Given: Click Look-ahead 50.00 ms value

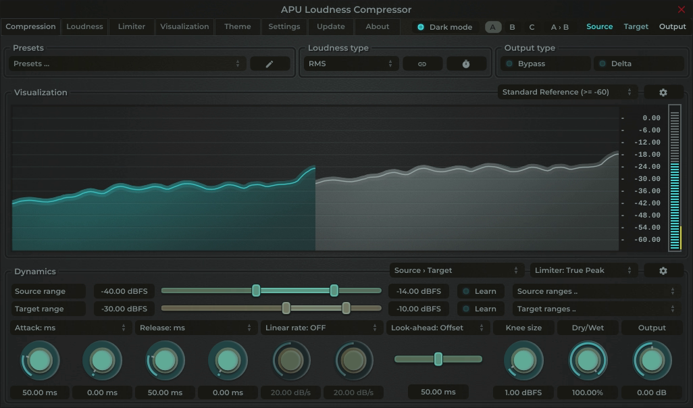Looking at the screenshot, I should click(x=438, y=392).
